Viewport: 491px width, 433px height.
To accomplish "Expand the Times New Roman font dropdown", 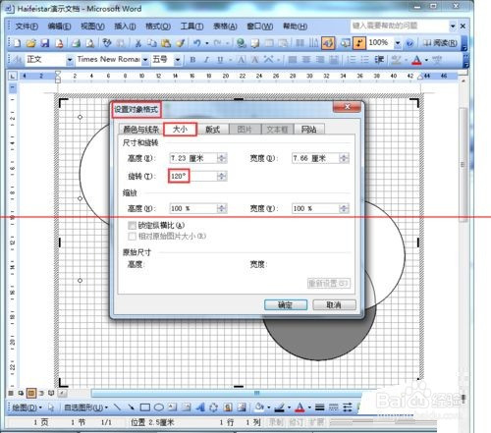I will (x=145, y=60).
